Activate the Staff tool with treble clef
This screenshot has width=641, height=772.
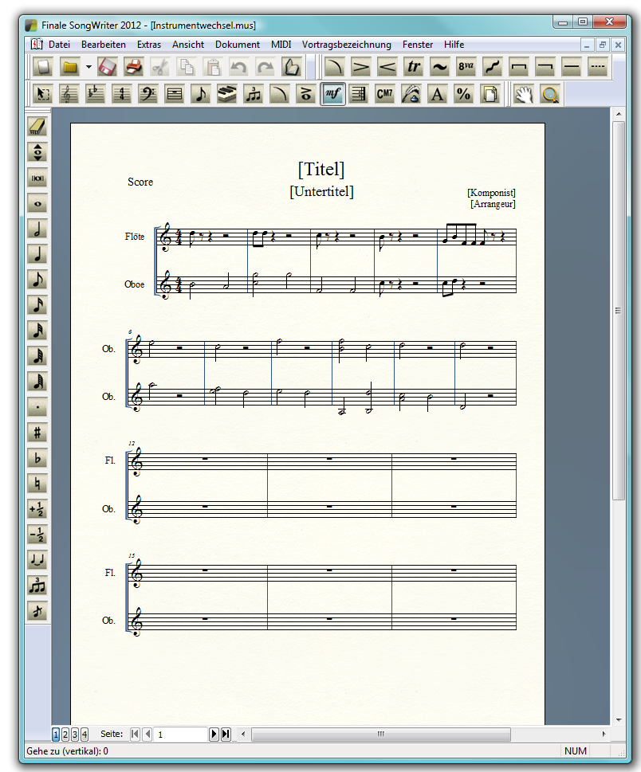click(x=69, y=93)
